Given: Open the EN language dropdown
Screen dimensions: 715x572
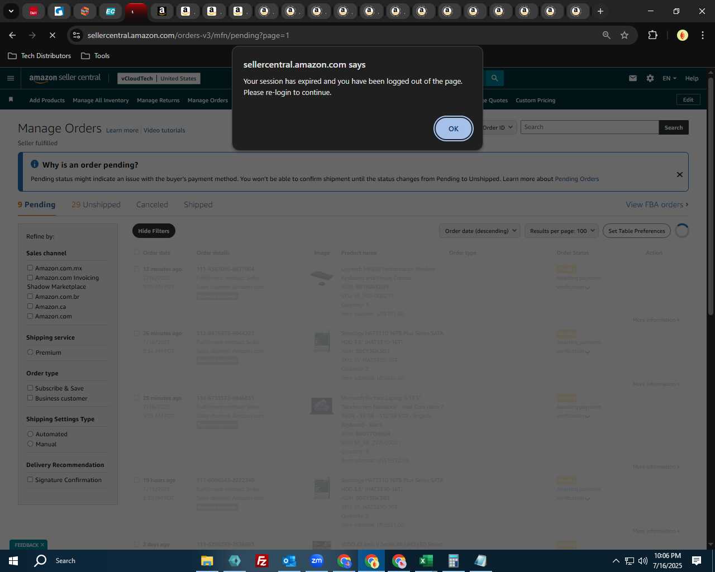Looking at the screenshot, I should 669,78.
